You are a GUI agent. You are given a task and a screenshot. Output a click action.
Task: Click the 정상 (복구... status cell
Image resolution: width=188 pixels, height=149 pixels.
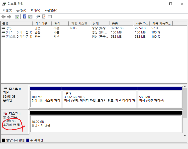pos(100,37)
